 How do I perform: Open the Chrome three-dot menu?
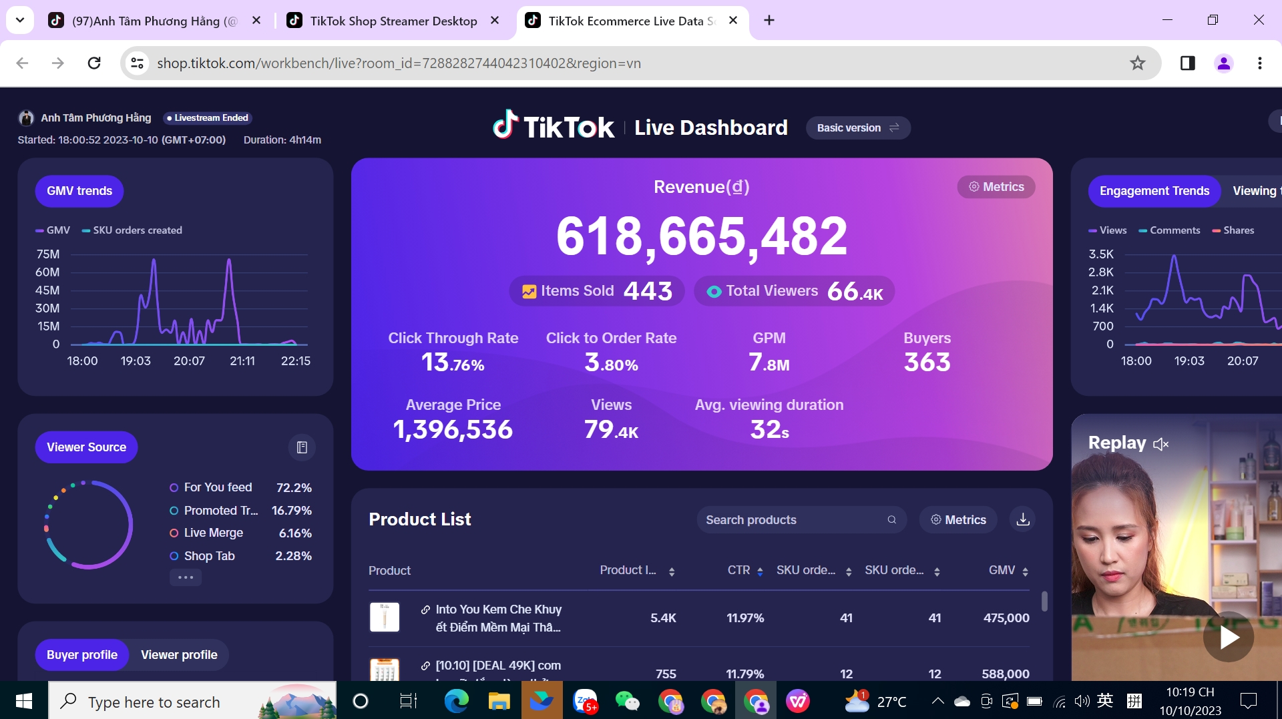[x=1259, y=63]
